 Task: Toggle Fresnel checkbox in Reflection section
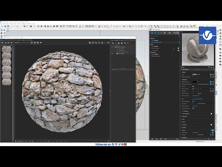click(x=193, y=86)
